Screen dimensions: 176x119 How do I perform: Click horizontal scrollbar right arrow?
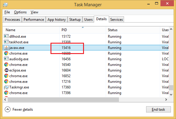coord(166,99)
